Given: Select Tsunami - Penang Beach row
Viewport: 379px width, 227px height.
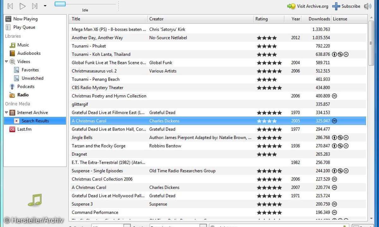Looking at the screenshot, I should [218, 79].
